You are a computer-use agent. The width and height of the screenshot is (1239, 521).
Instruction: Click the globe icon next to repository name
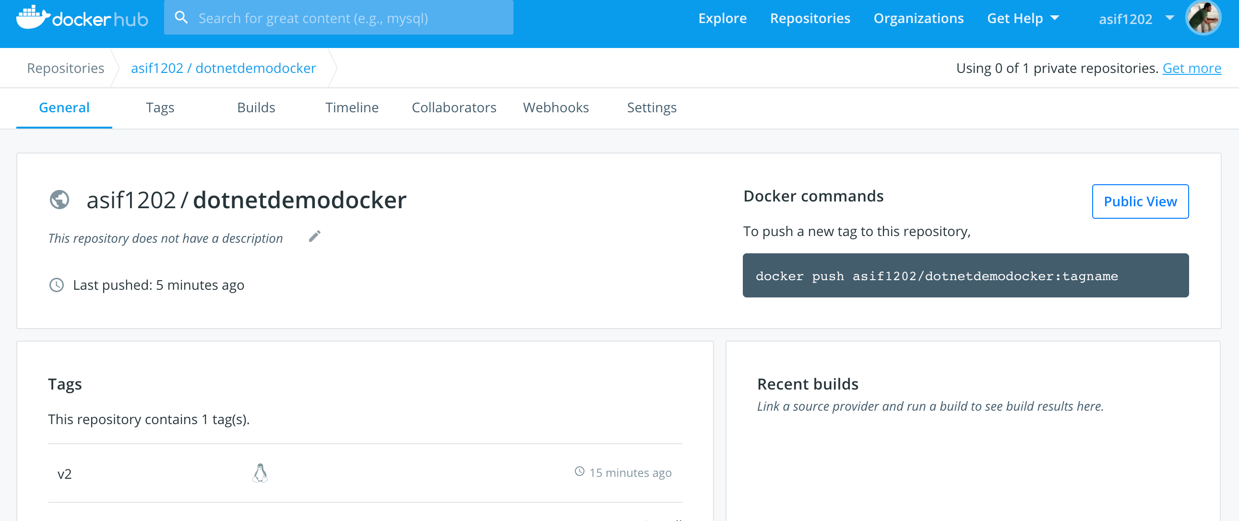(59, 200)
